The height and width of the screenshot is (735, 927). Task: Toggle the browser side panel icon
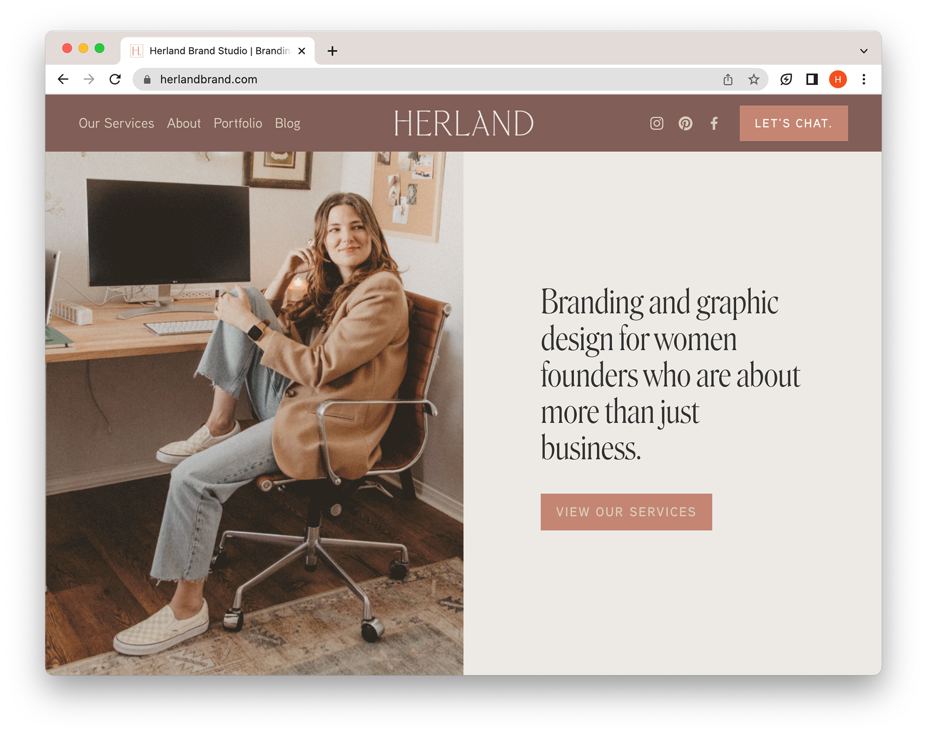(812, 79)
